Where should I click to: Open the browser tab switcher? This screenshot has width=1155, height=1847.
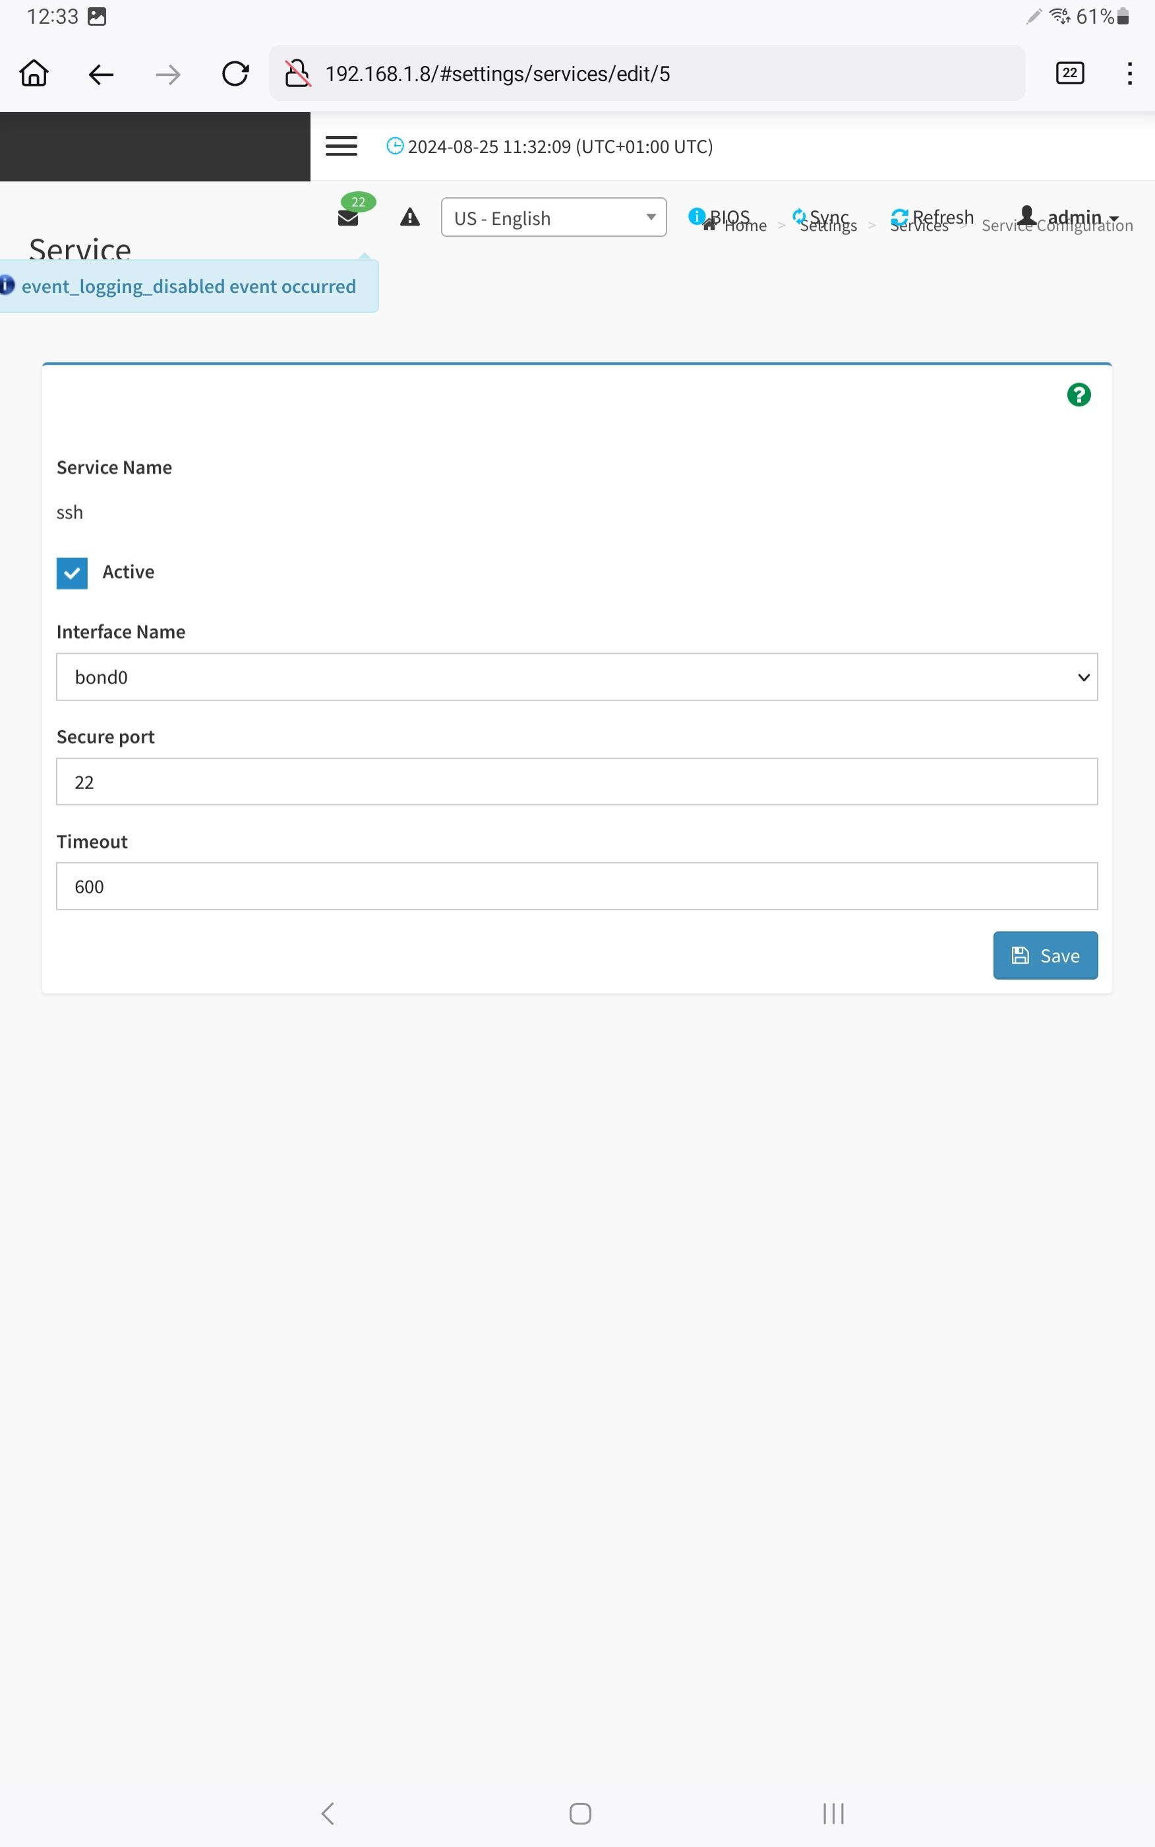1069,73
